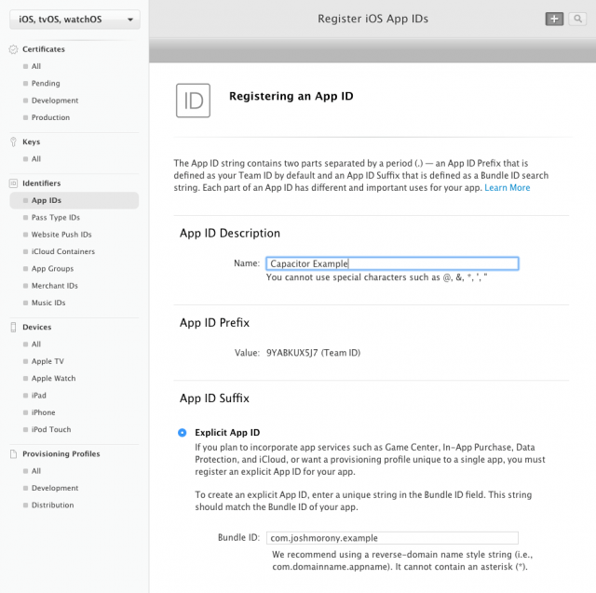Click the Register iOS App IDs title

click(372, 19)
